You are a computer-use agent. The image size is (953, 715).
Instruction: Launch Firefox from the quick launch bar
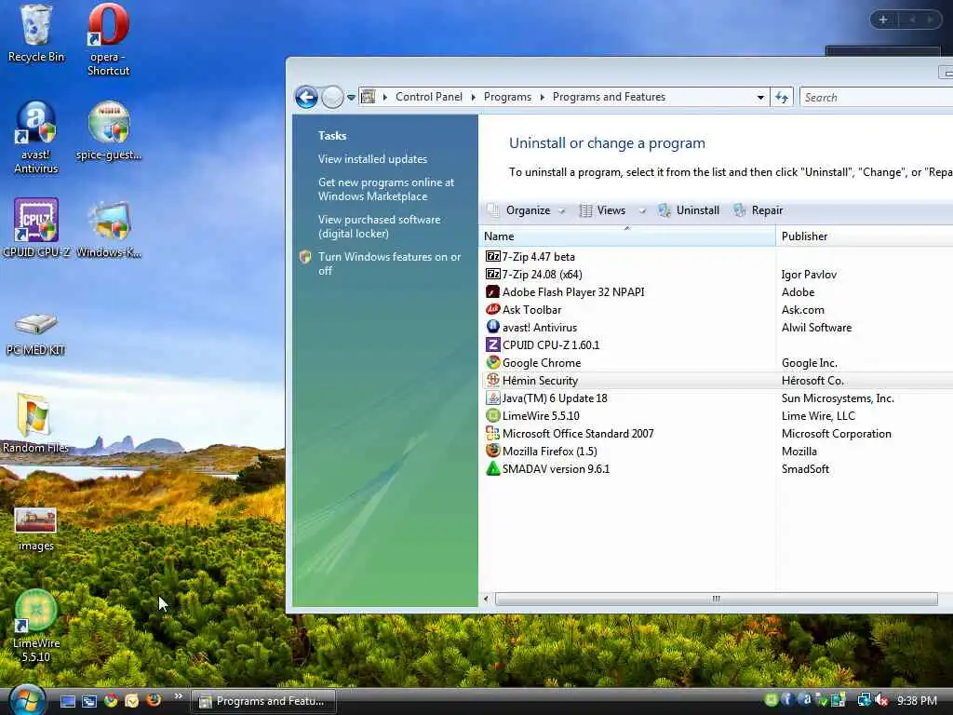[154, 700]
